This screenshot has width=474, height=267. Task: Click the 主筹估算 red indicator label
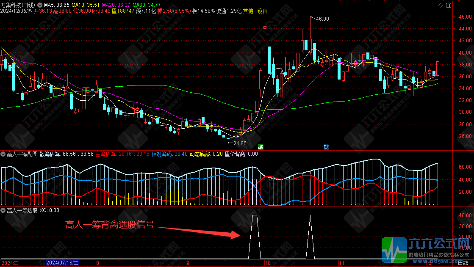pos(107,154)
